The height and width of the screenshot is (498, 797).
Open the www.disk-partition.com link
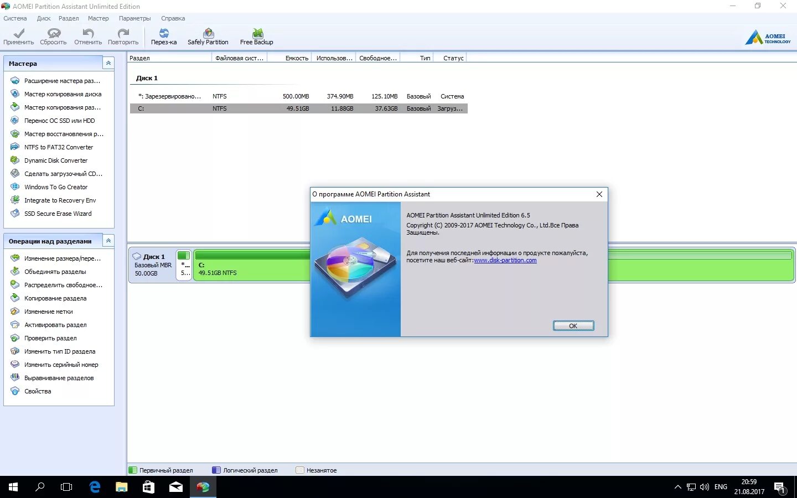[x=505, y=260]
